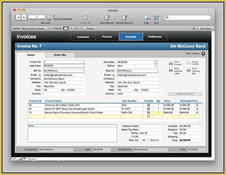This screenshot has width=226, height=175.
Task: Click the Extended Price column header
Action: [189, 101]
